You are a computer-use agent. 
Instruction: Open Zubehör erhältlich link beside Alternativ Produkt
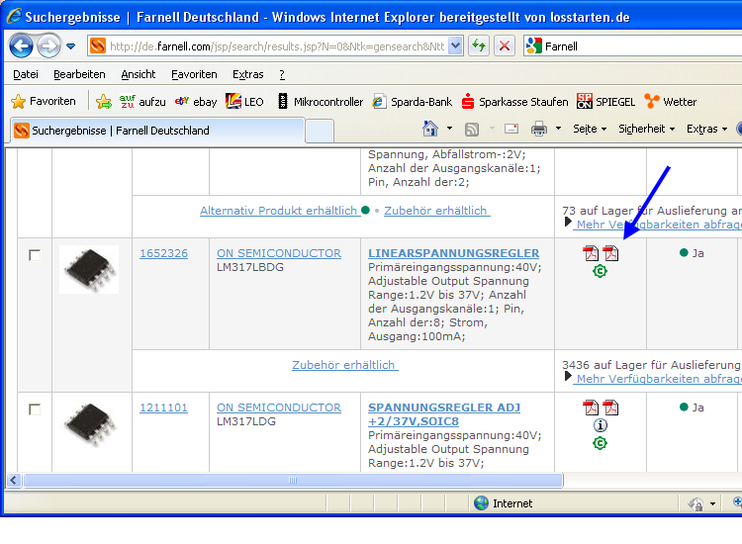(x=436, y=211)
